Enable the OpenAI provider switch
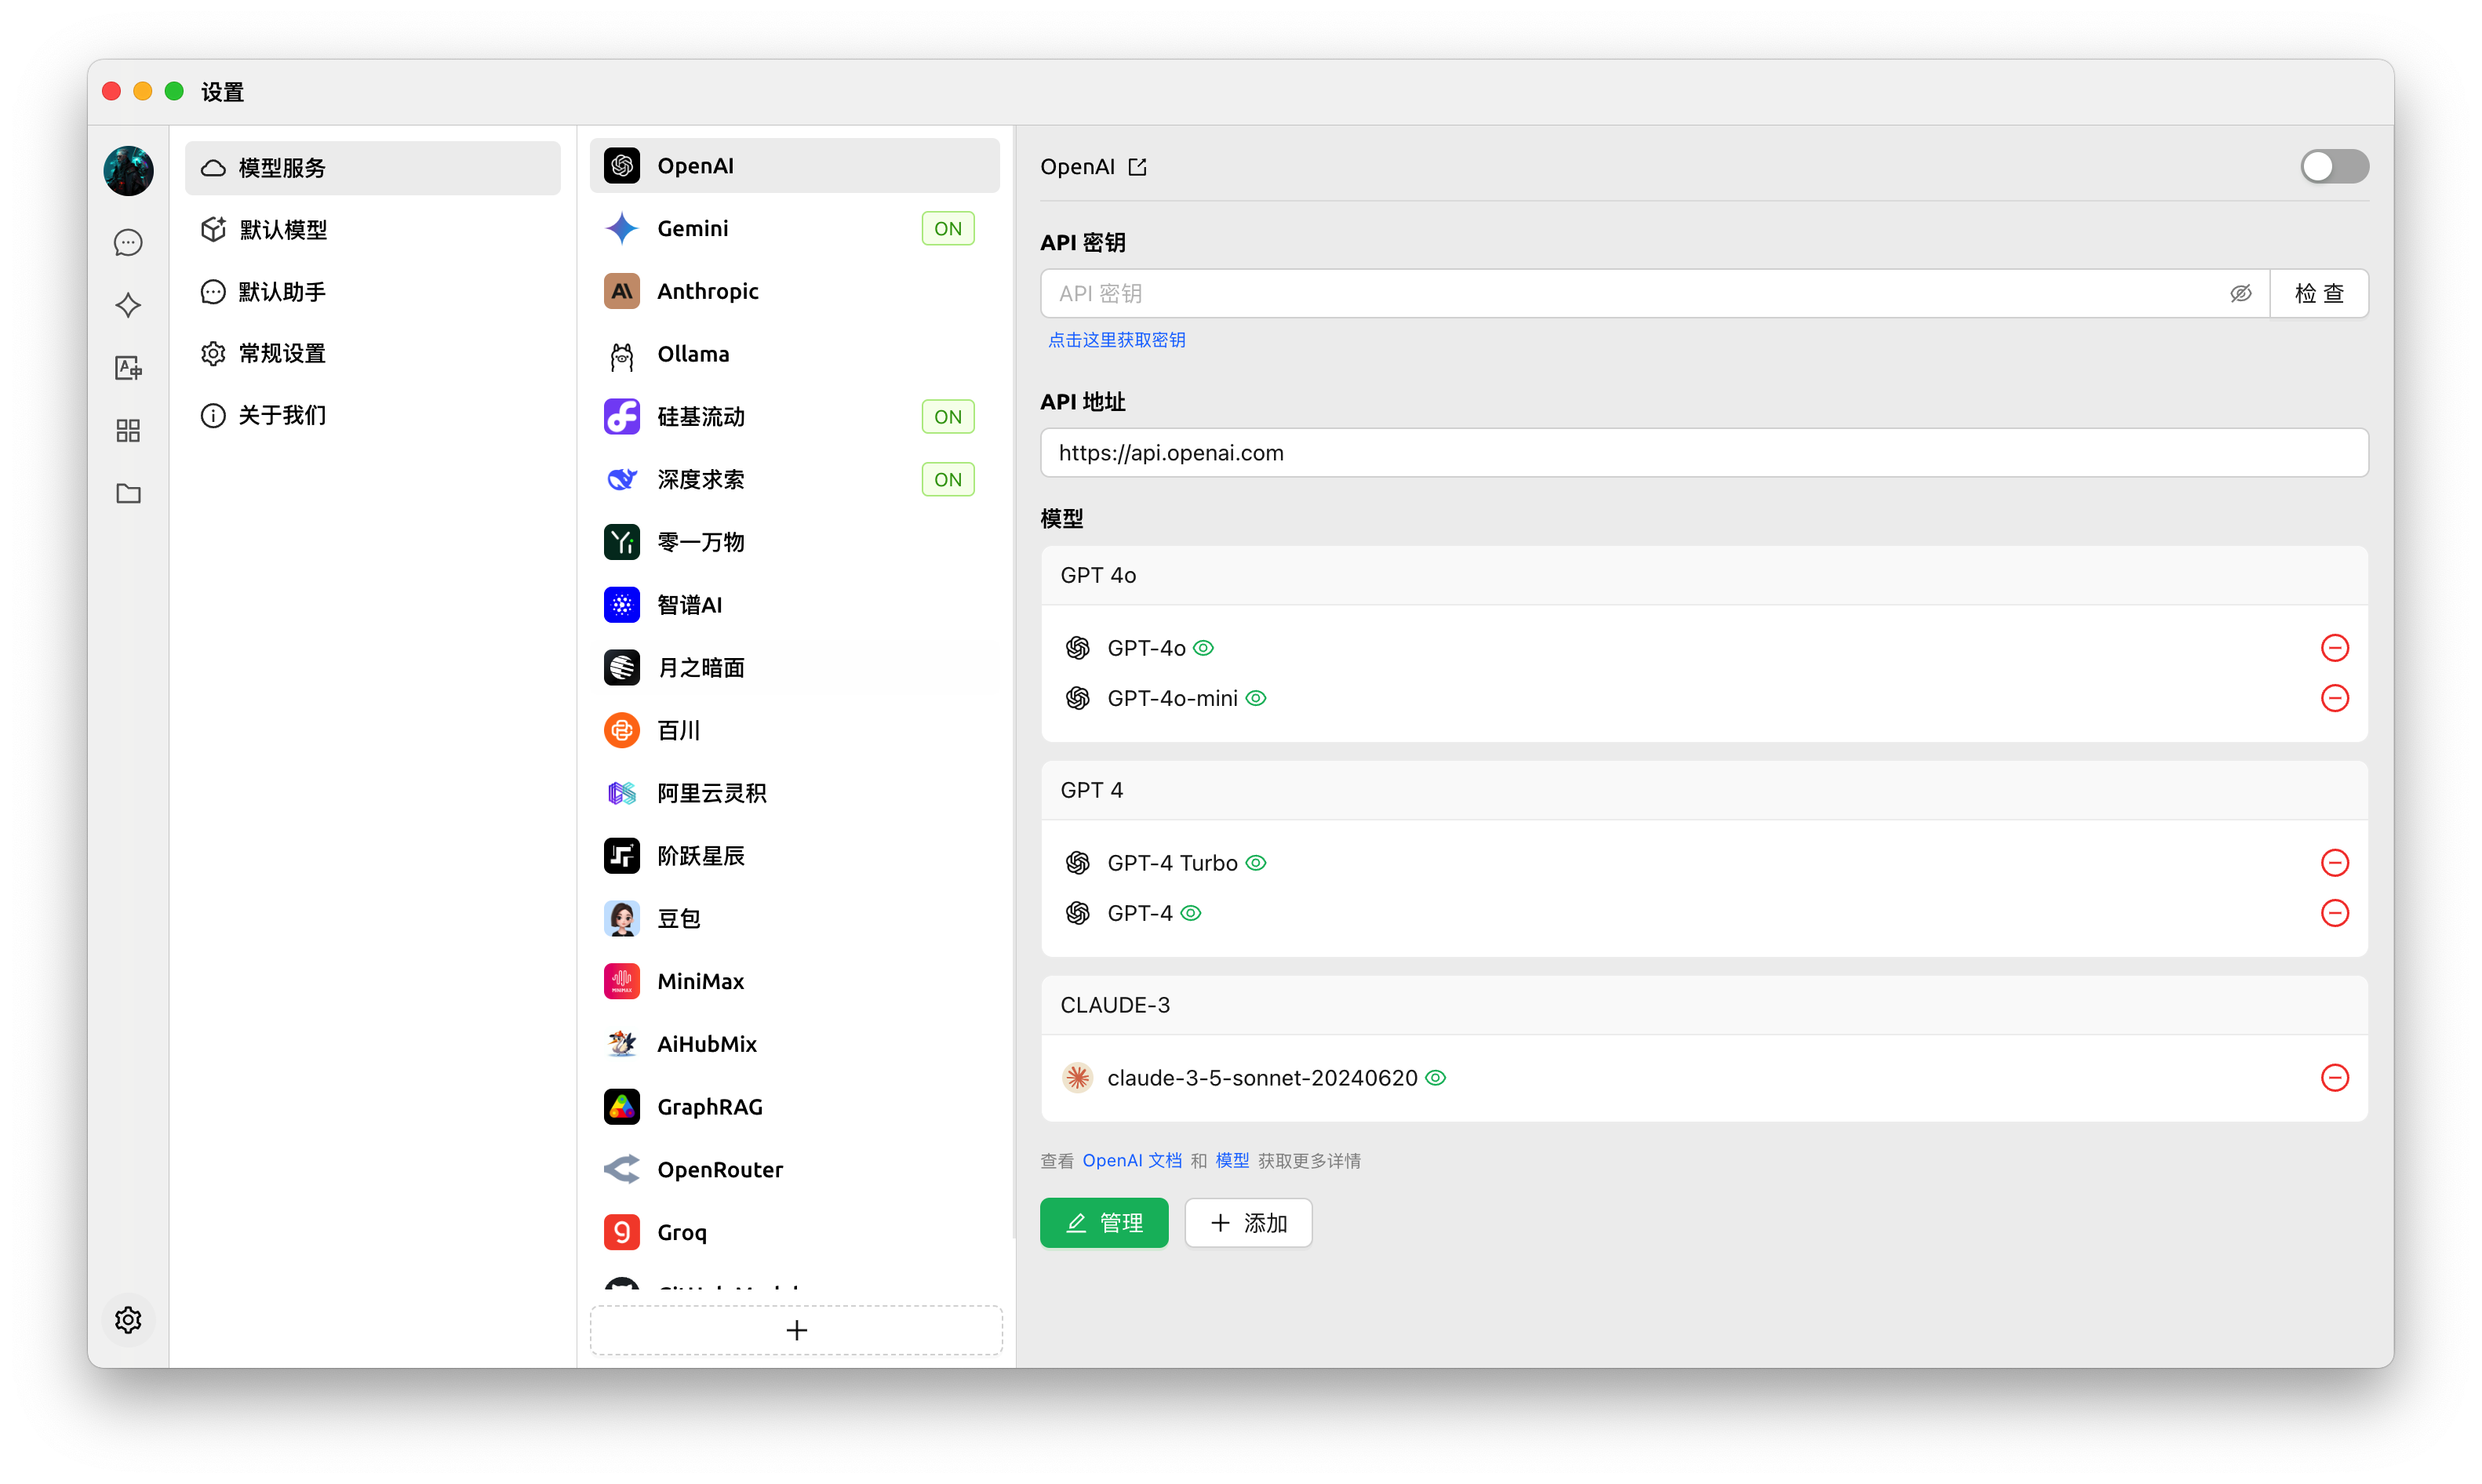 [2333, 167]
